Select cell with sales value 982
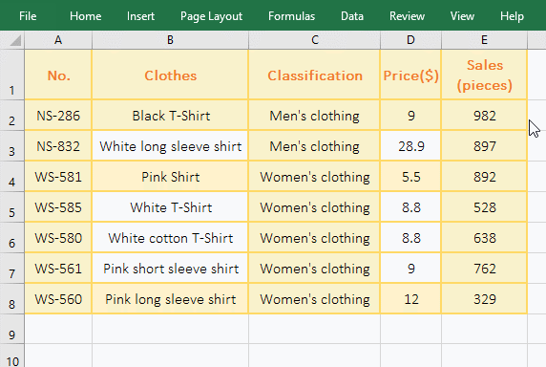Screen dimensions: 546x367 [x=484, y=116]
